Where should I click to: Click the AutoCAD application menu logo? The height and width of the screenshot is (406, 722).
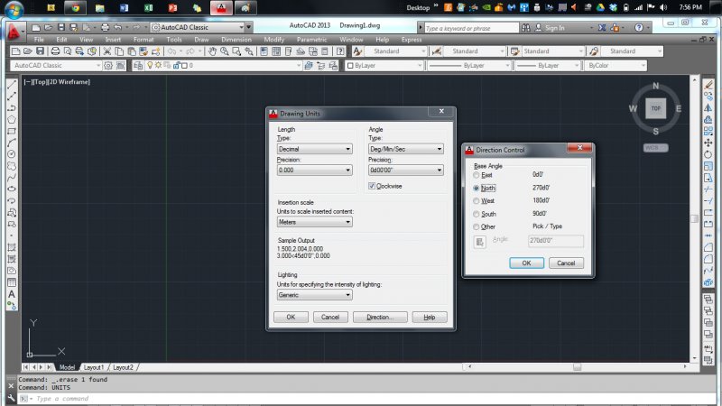(x=14, y=32)
